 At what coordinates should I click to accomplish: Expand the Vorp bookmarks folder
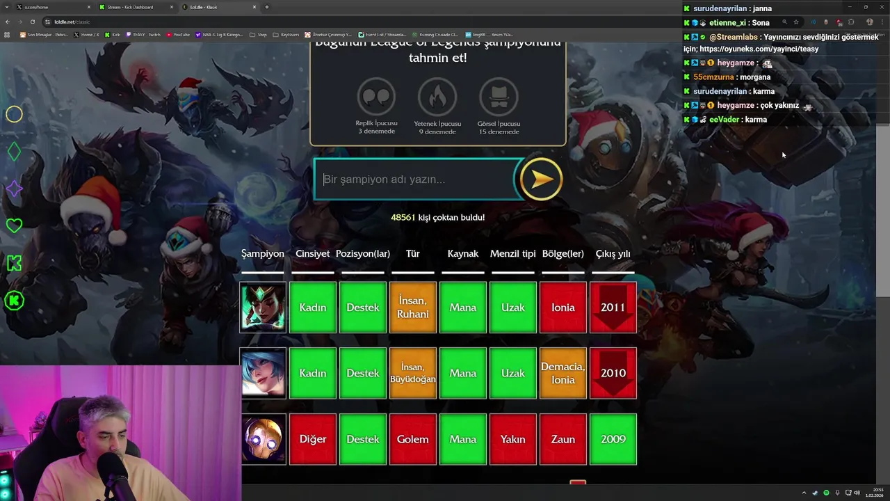[x=259, y=34]
